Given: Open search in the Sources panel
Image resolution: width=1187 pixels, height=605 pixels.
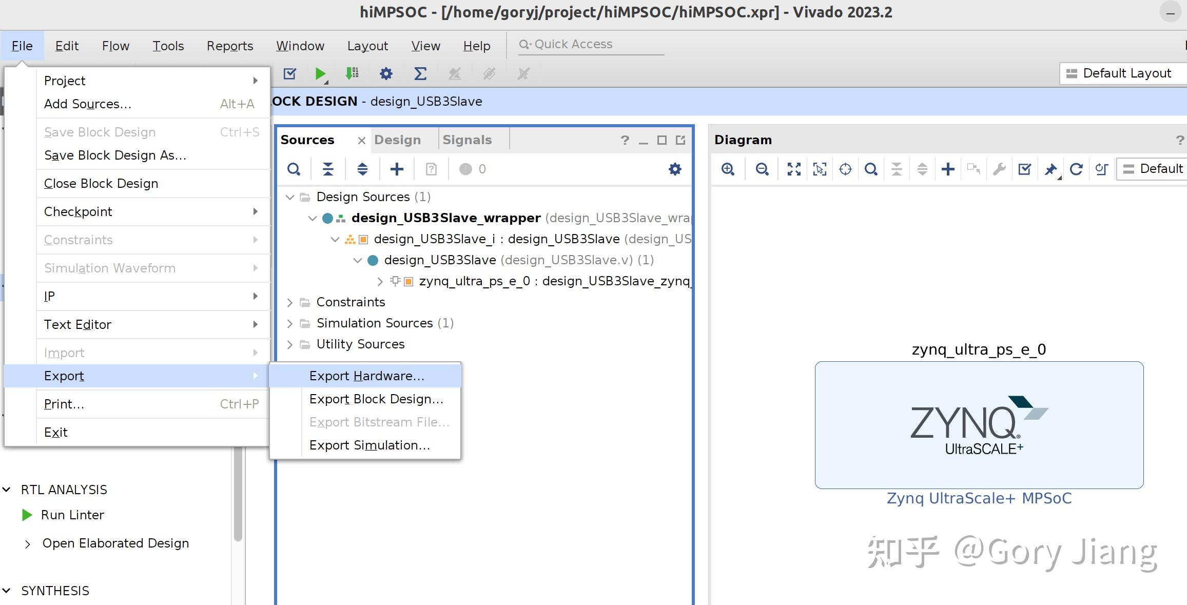Looking at the screenshot, I should [x=294, y=169].
